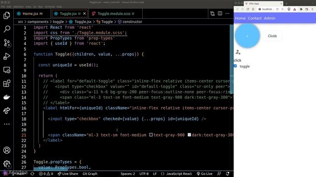Screen dimensions: 316x177
Task: Click the add-user icon on the web page
Action: pyautogui.click(x=238, y=52)
